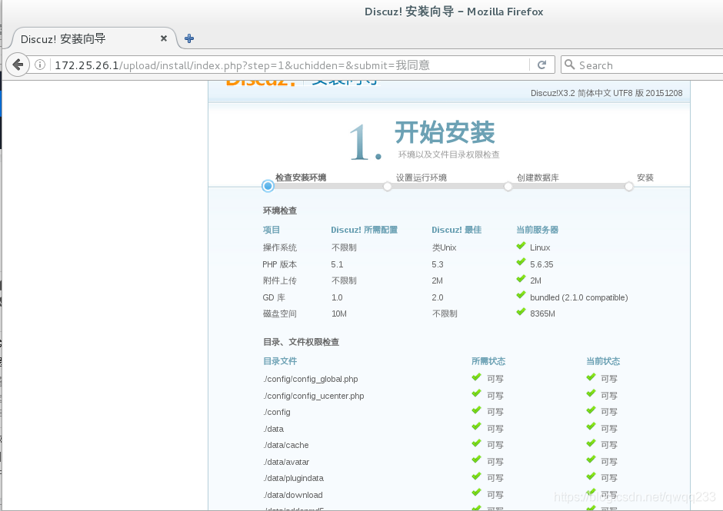This screenshot has height=511, width=723.
Task: Click the 当前状态 column header
Action: pos(603,361)
